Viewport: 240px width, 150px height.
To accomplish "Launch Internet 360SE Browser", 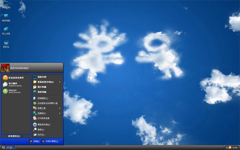I will 16,91.
